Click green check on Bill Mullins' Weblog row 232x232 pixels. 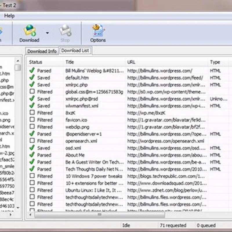pyautogui.click(x=32, y=70)
